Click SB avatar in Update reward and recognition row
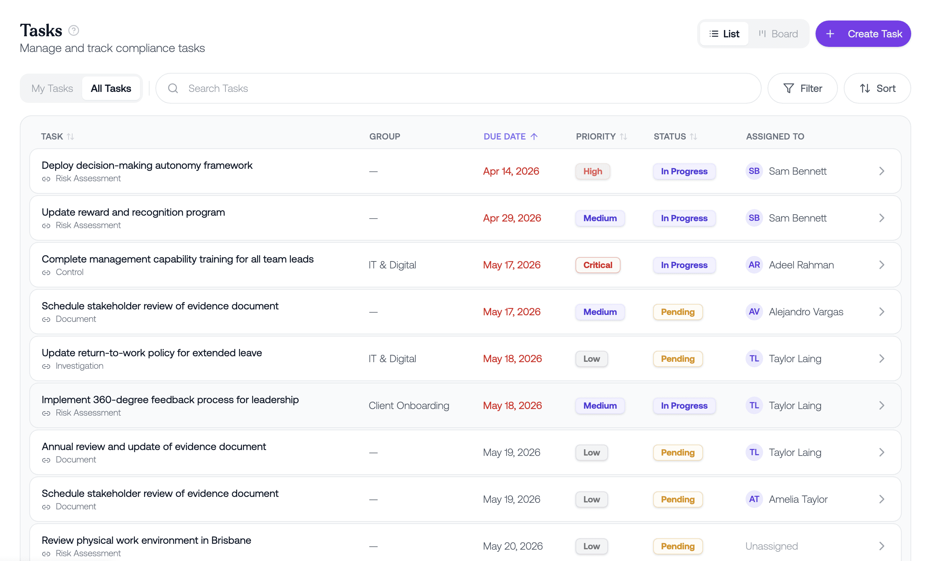Image resolution: width=931 pixels, height=561 pixels. [754, 218]
